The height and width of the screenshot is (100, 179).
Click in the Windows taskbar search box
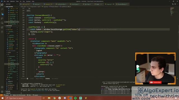(x=23, y=98)
